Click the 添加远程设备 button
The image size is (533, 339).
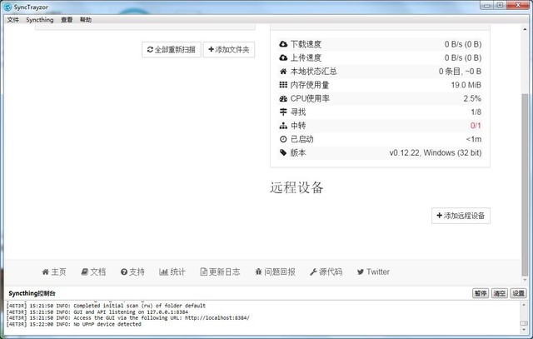tap(461, 216)
